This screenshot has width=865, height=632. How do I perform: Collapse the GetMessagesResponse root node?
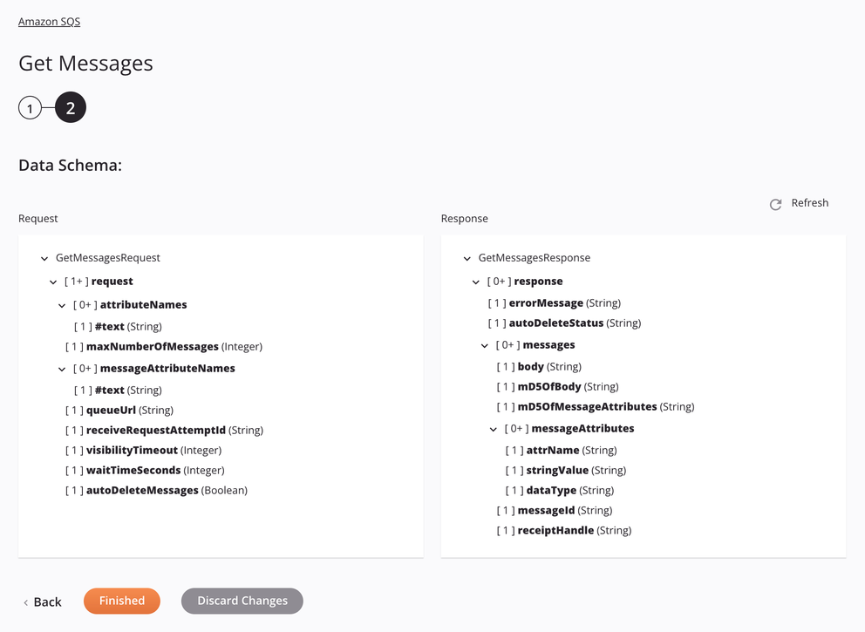point(467,259)
